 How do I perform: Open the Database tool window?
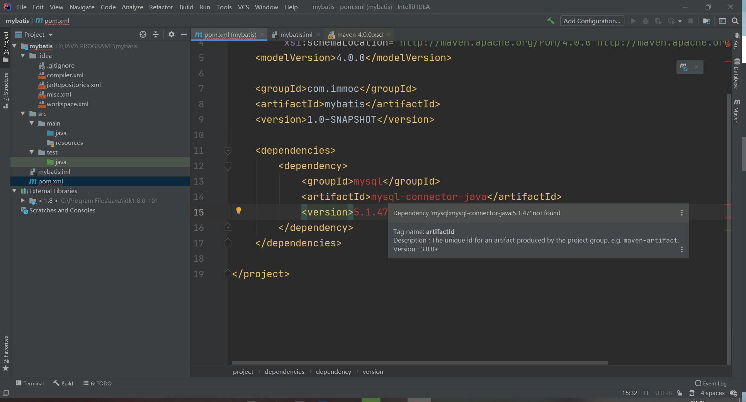tap(737, 73)
